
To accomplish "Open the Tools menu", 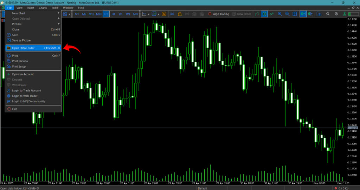I will click(x=55, y=8).
